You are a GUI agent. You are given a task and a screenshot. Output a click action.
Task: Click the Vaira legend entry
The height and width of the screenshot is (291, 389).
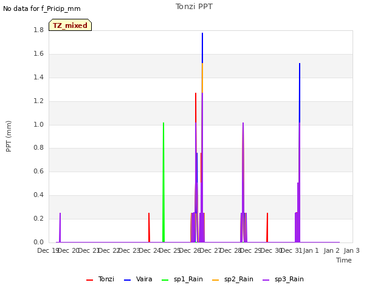(x=138, y=279)
